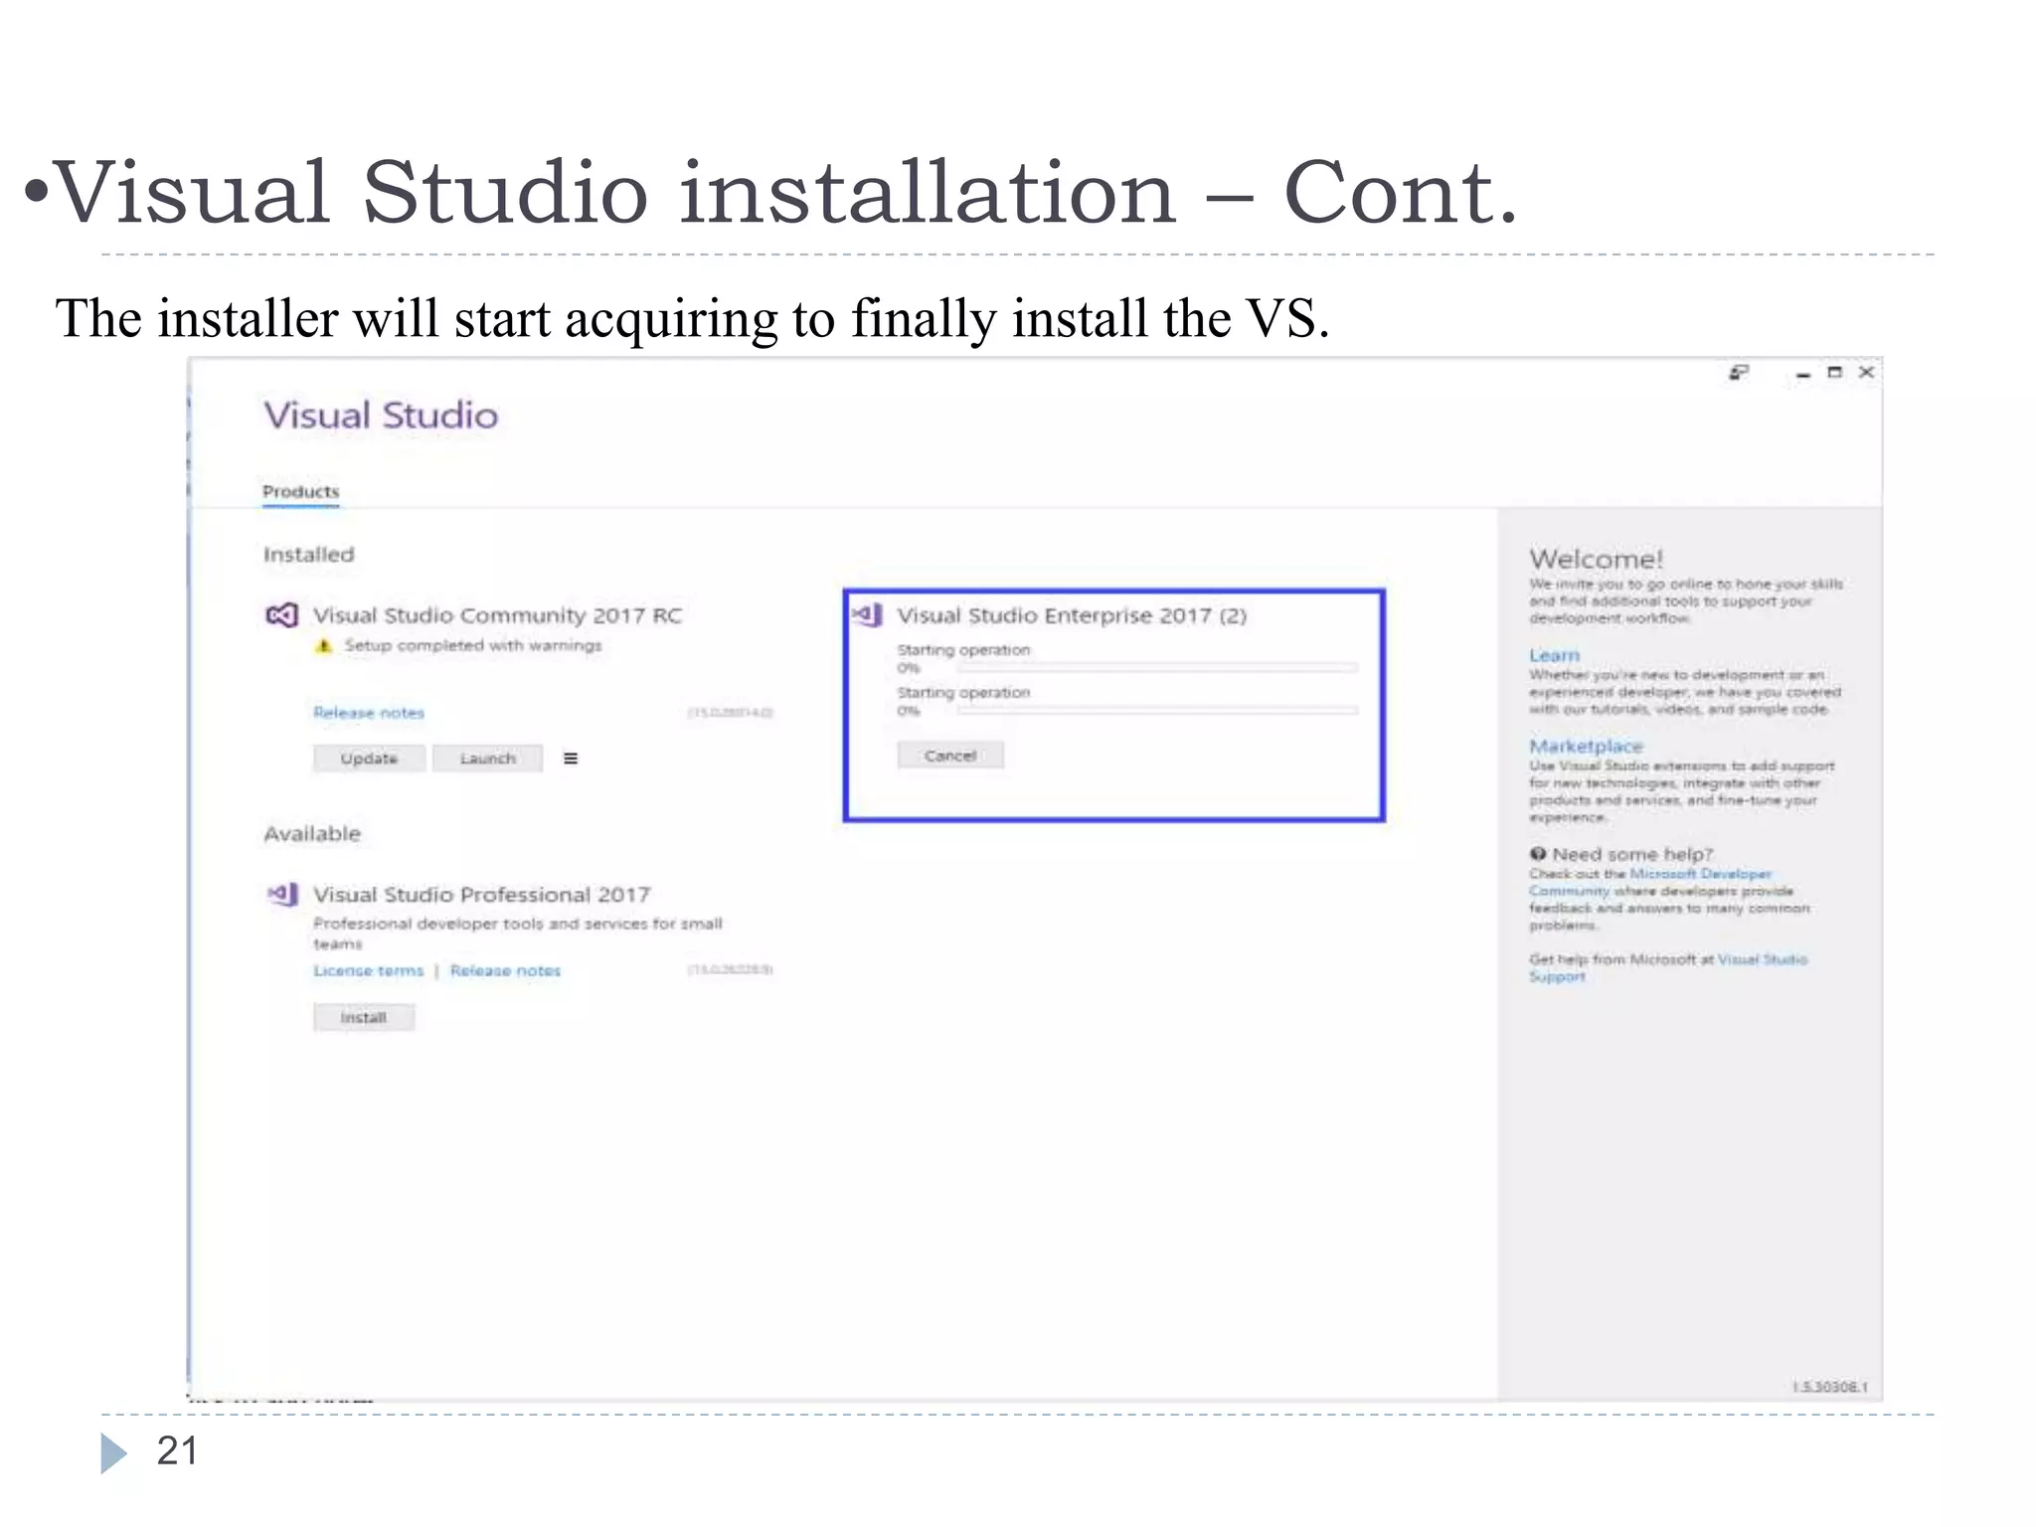
Task: Maximize the installer window
Action: click(1835, 373)
